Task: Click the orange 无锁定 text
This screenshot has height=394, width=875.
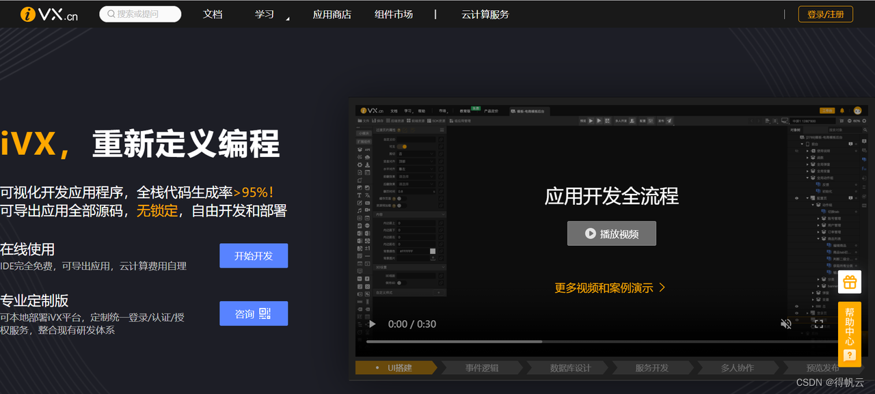Action: (157, 210)
